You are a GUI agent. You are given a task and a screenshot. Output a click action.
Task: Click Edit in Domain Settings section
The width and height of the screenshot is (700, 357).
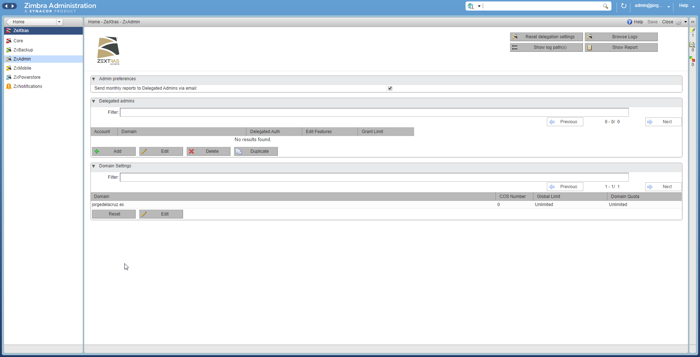(161, 214)
